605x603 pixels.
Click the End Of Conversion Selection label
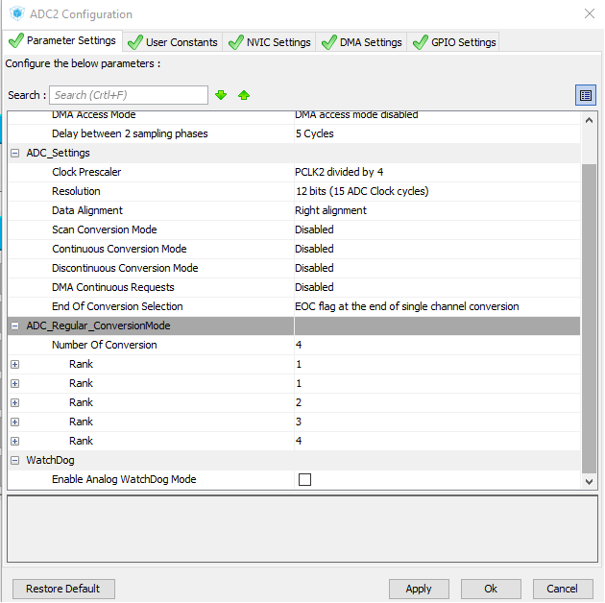tap(117, 306)
